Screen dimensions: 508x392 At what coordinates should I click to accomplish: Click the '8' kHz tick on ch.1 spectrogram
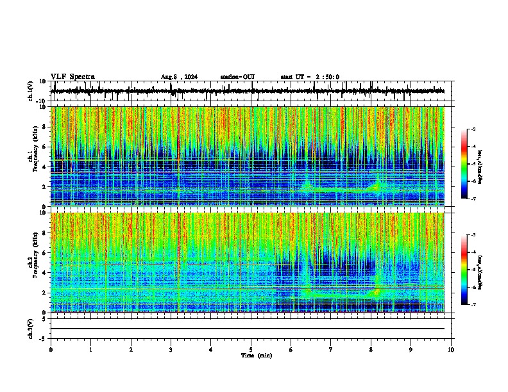coord(45,127)
